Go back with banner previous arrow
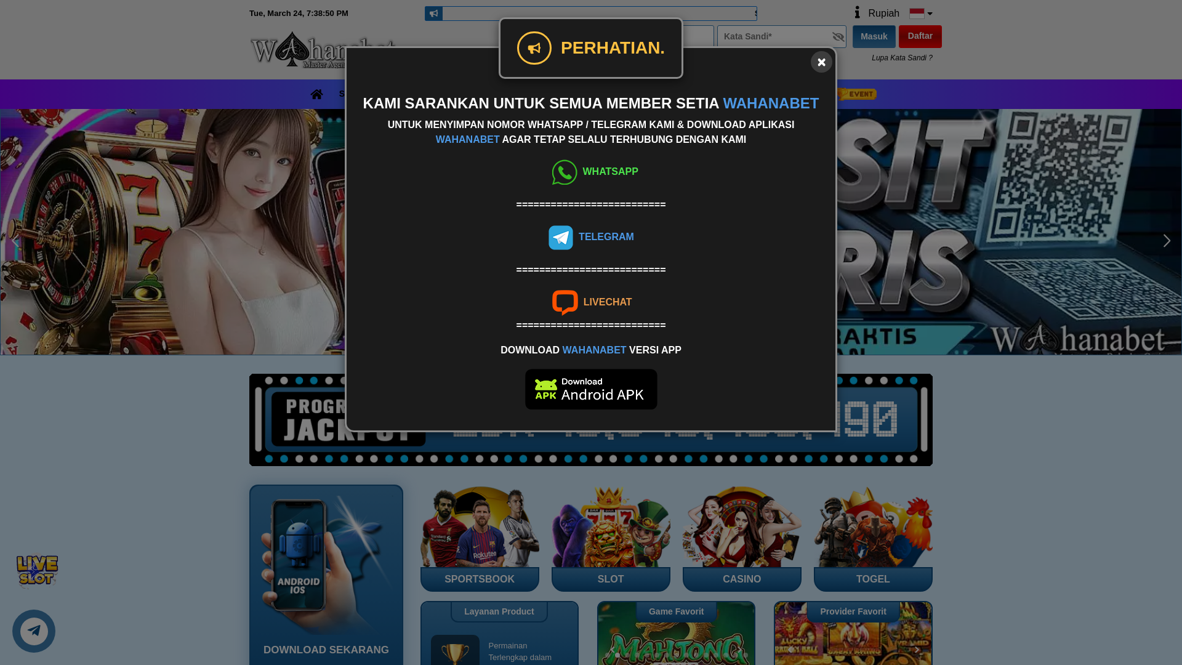The width and height of the screenshot is (1182, 665). coord(15,241)
